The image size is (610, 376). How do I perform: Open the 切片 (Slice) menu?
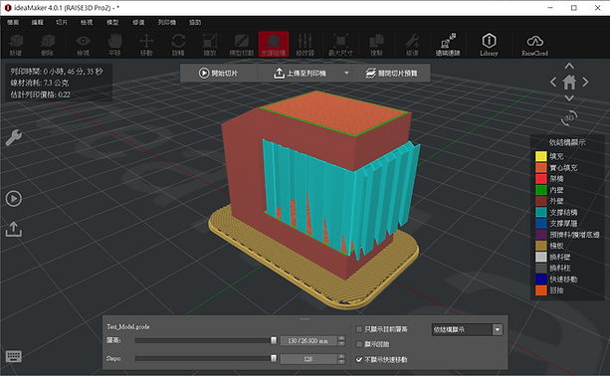[x=62, y=22]
